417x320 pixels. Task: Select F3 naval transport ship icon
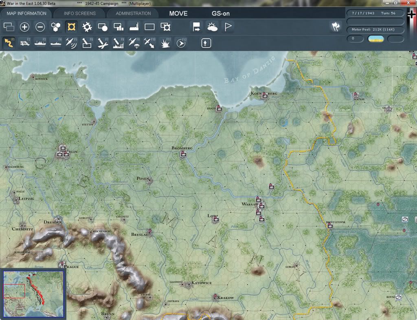pos(40,43)
